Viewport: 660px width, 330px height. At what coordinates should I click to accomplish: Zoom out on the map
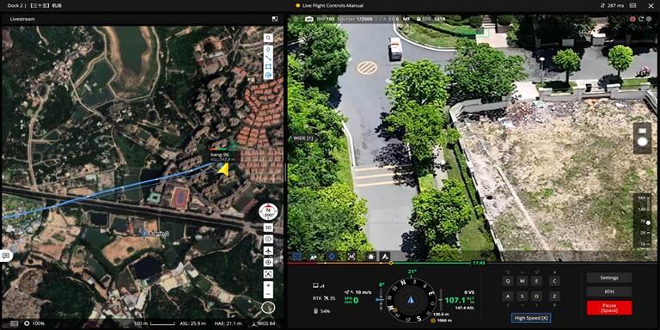click(x=268, y=294)
